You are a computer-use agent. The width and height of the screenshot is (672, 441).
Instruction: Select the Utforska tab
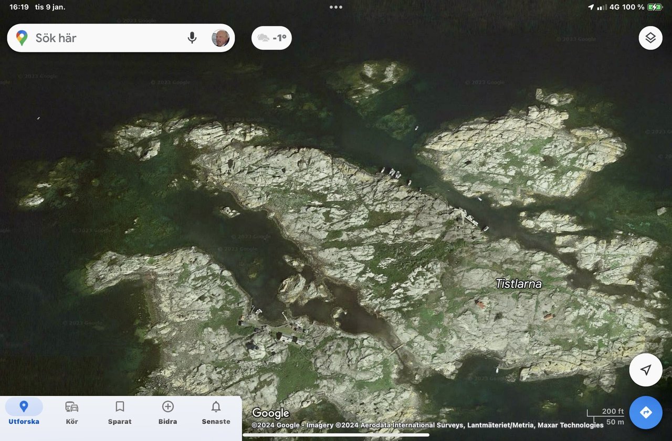point(24,413)
